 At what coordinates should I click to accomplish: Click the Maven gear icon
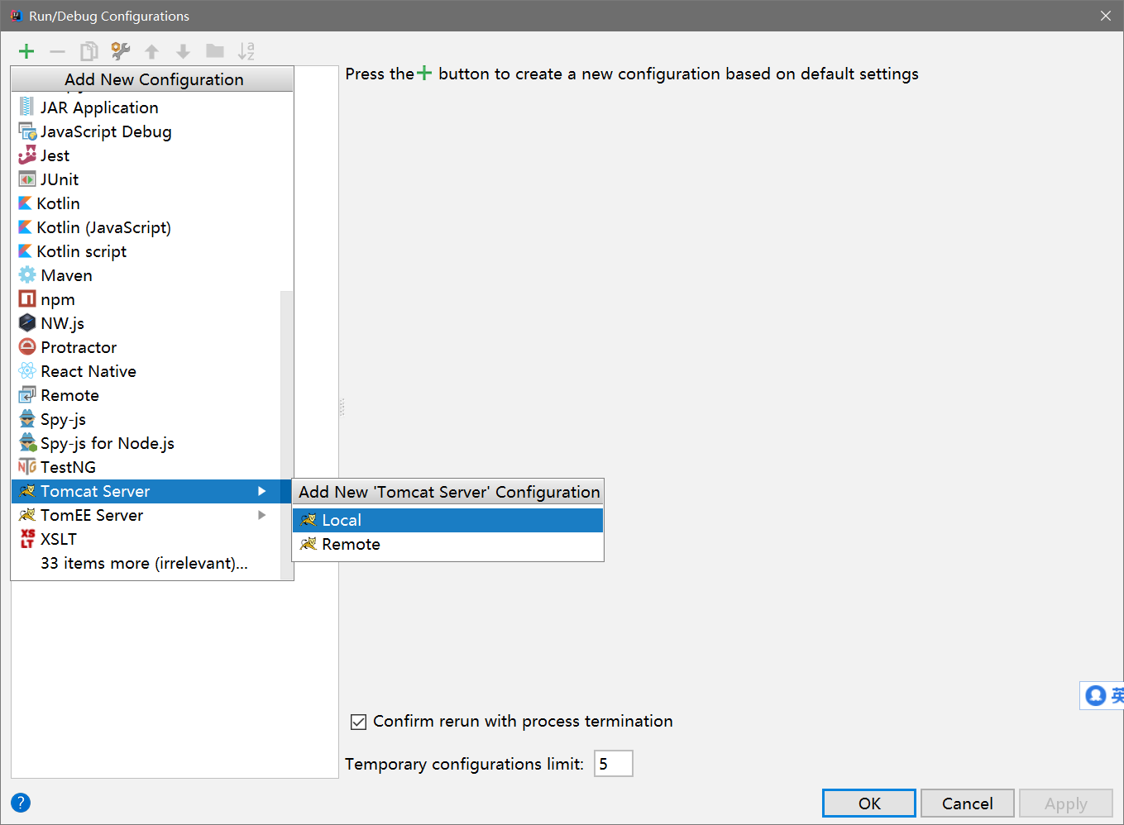(27, 275)
